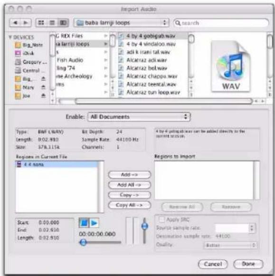This screenshot has height=276, width=275.
Task: Click the WAV file preview icon
Action: pos(231,66)
